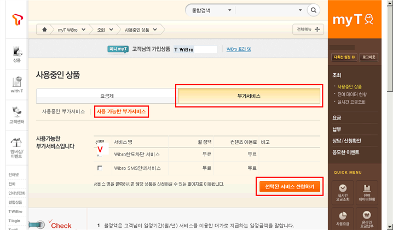Click into the search text input field

(x=266, y=10)
